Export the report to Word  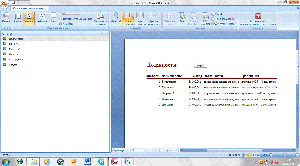[217, 14]
